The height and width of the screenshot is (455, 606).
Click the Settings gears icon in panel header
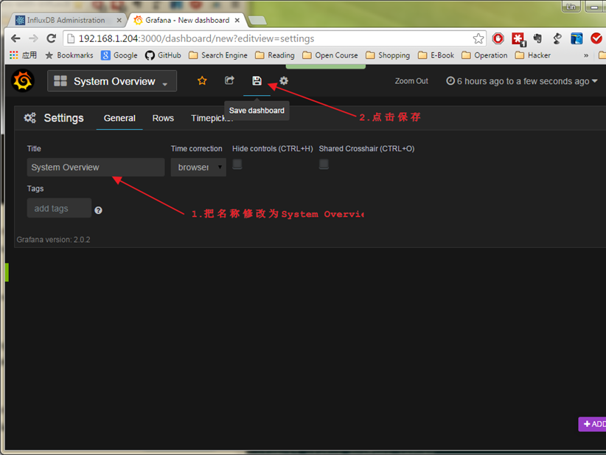[x=29, y=117]
